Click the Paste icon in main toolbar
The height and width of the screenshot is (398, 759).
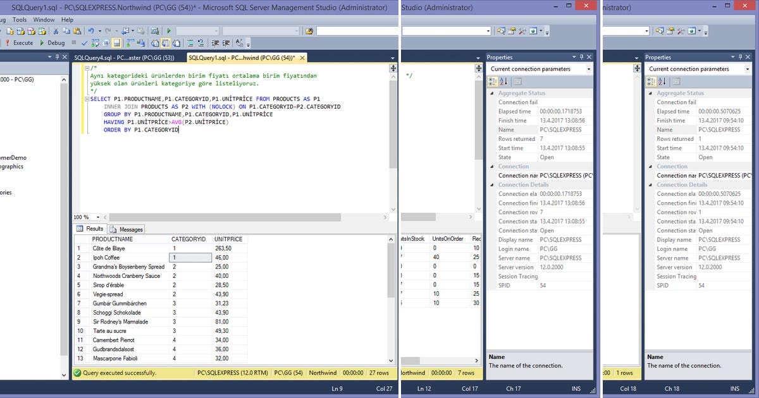(x=77, y=31)
